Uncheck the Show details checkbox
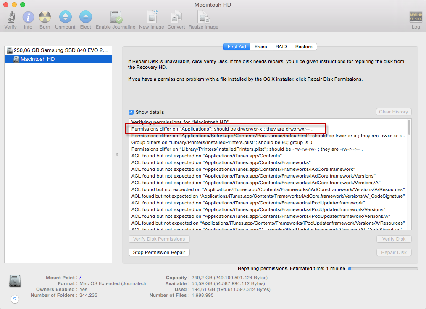This screenshot has height=309, width=426. [131, 112]
